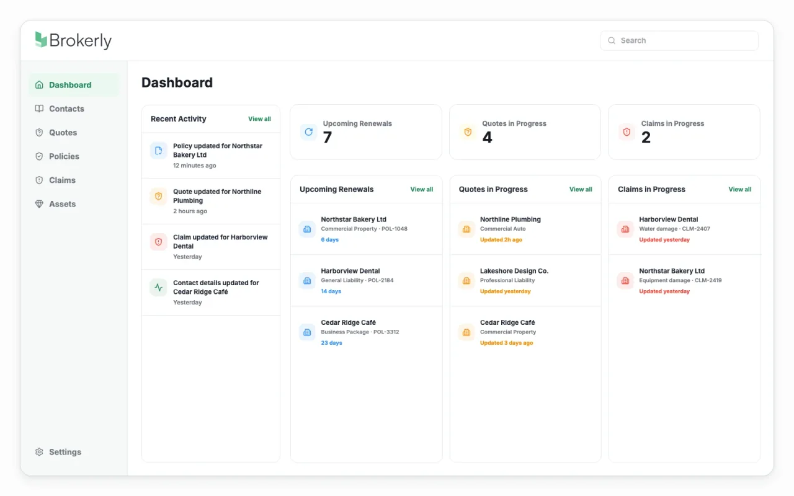Viewport: 794px width, 496px height.
Task: View all Upcoming Renewals
Action: [x=422, y=190]
